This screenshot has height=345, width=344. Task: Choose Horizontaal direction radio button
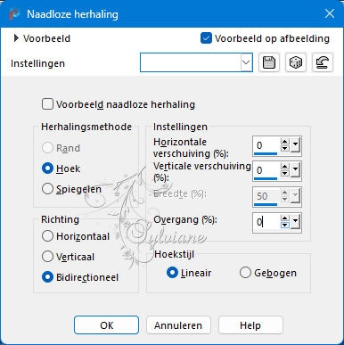(x=47, y=236)
